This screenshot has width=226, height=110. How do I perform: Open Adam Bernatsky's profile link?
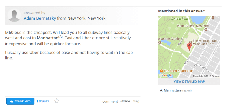click(x=40, y=18)
